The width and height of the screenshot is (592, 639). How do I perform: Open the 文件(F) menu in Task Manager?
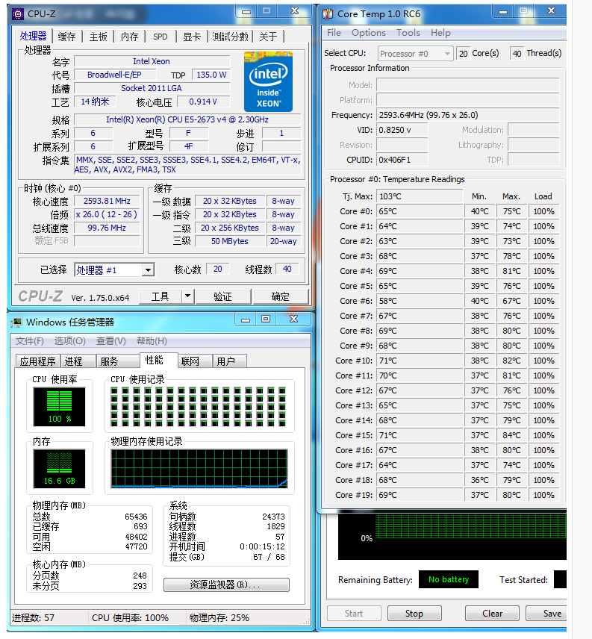pyautogui.click(x=29, y=341)
